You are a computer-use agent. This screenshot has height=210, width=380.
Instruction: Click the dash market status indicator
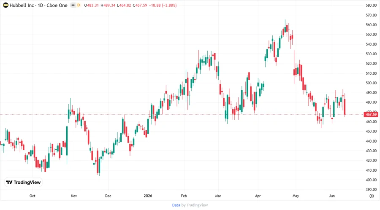73,5
